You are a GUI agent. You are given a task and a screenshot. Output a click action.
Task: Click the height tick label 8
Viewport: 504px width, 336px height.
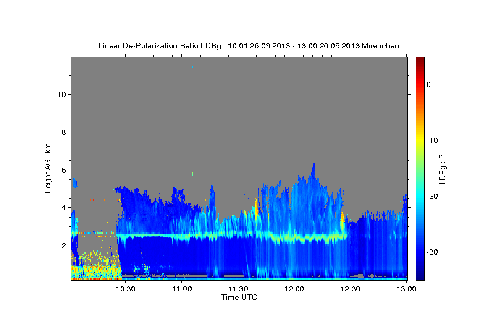(63, 132)
